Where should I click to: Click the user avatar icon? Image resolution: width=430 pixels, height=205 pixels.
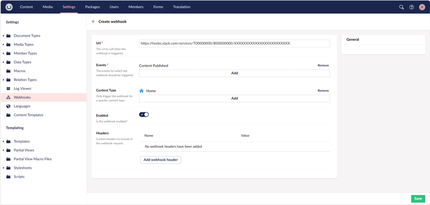pos(422,7)
